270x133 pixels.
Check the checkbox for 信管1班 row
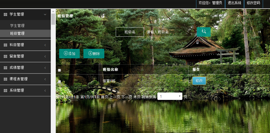pyautogui.click(x=59, y=82)
